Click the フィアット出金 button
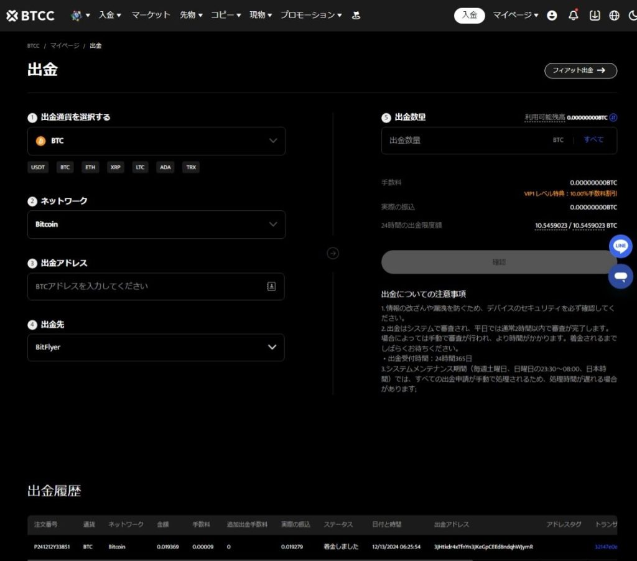This screenshot has width=637, height=561. point(580,70)
